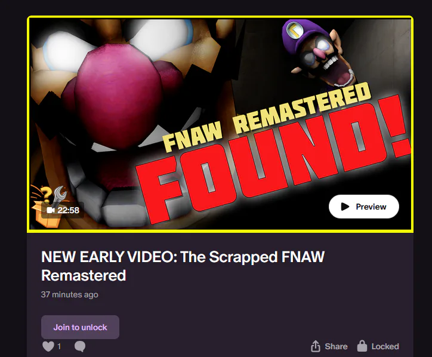This screenshot has height=357, width=432.
Task: Click the "37 minutes ago" timestamp
Action: 69,294
